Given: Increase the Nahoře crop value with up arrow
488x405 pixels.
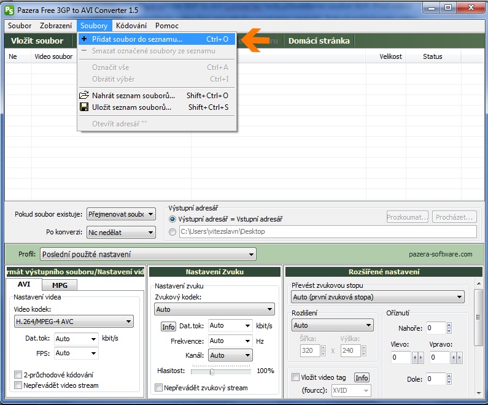Looking at the screenshot, I should pos(449,325).
